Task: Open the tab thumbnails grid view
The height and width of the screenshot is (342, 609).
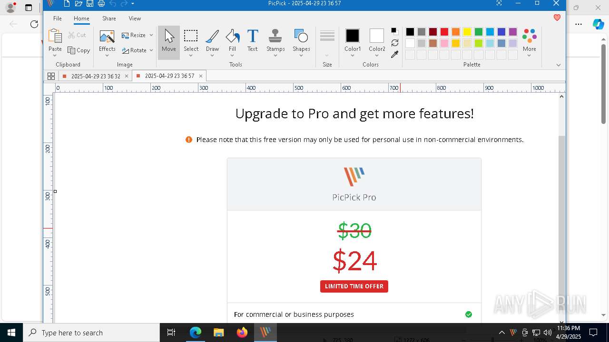Action: coord(51,76)
